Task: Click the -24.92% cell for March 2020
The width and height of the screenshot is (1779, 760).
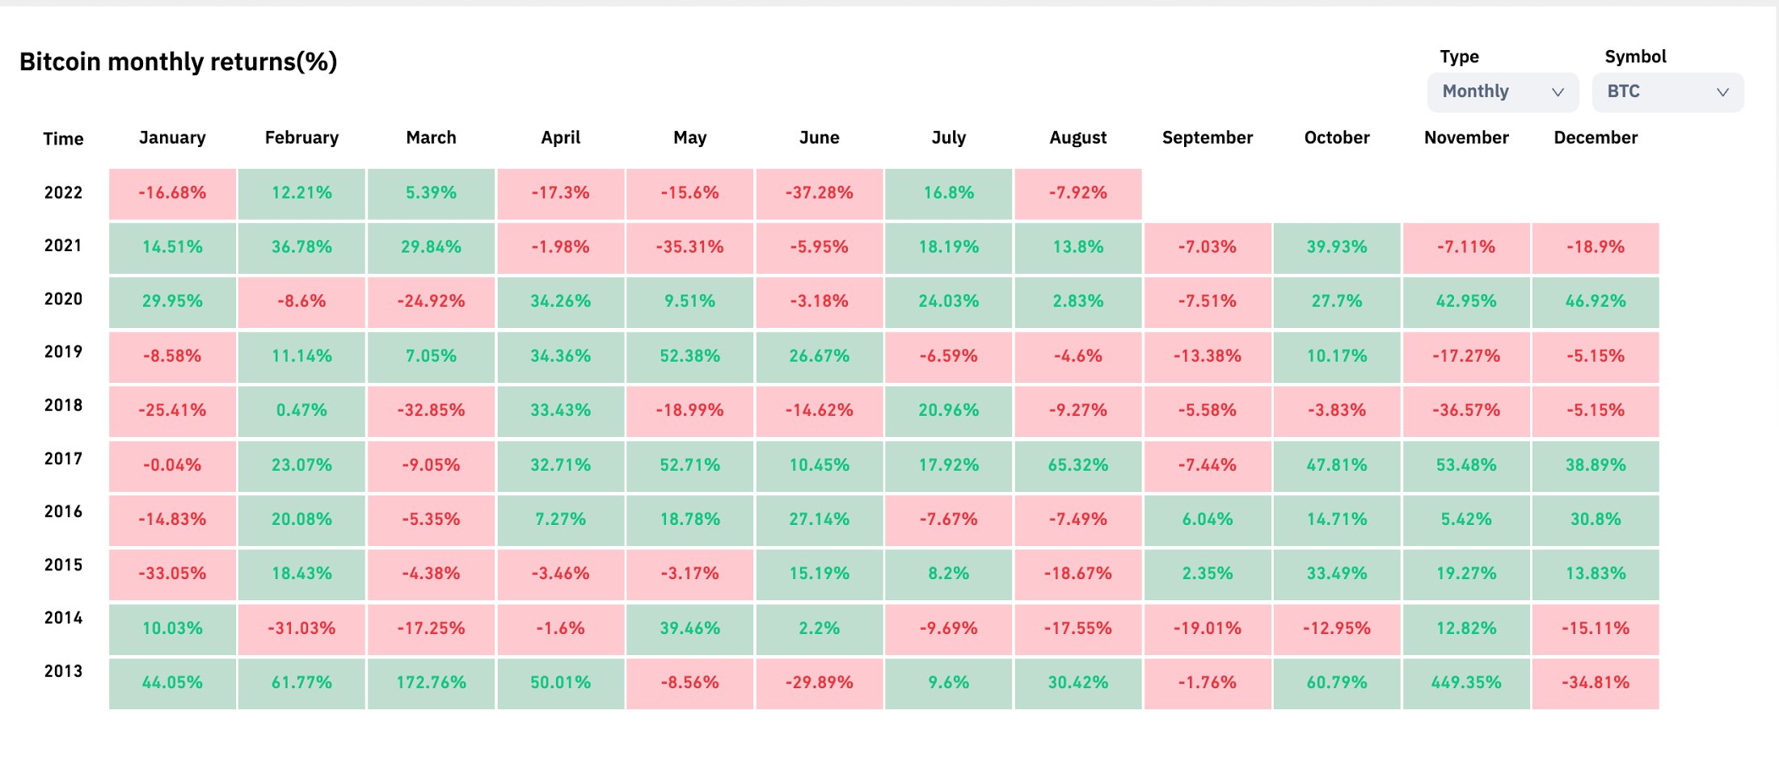Action: [x=431, y=302]
